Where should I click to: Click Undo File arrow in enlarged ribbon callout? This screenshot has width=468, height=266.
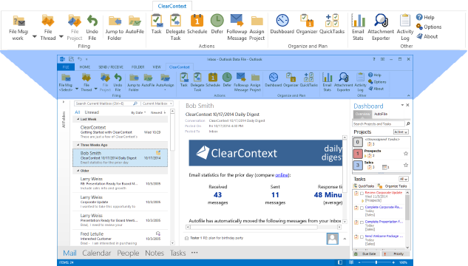[x=92, y=21]
